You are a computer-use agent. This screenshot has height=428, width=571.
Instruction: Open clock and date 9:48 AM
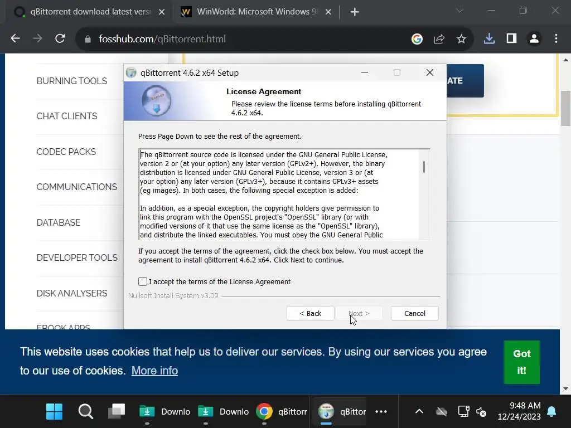click(519, 411)
